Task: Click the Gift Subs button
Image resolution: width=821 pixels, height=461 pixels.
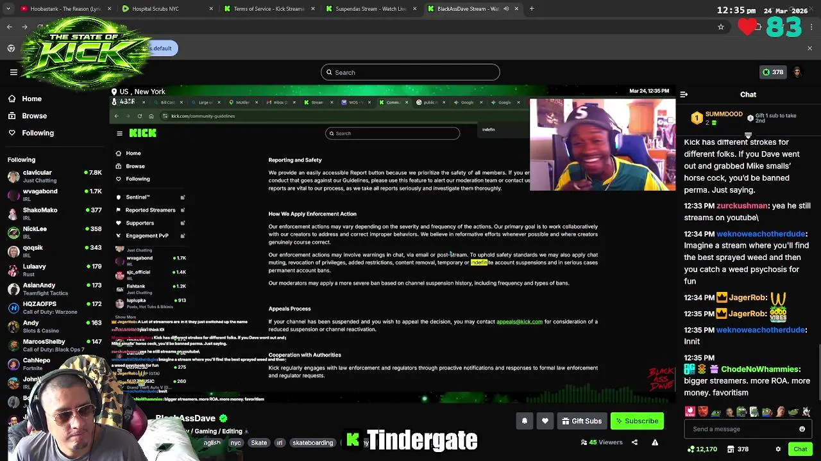Action: [x=582, y=421]
